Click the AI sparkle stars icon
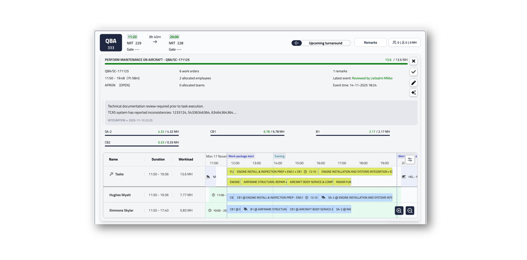Viewport: 527px width, 260px height. pos(413,93)
